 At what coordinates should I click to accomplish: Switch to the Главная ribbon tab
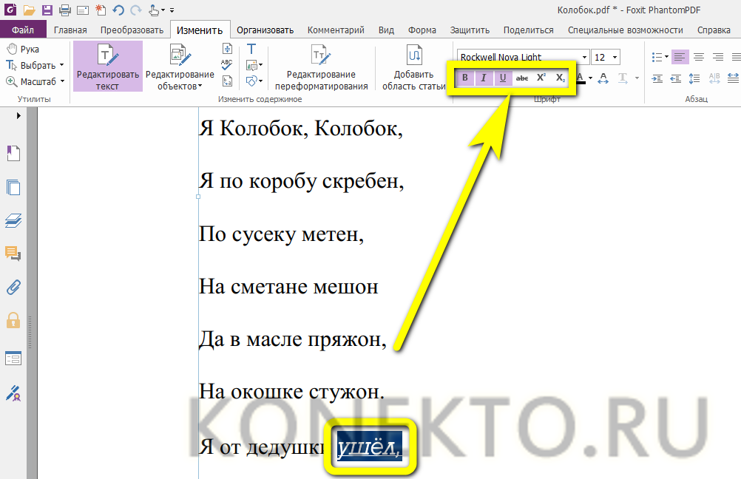click(70, 30)
